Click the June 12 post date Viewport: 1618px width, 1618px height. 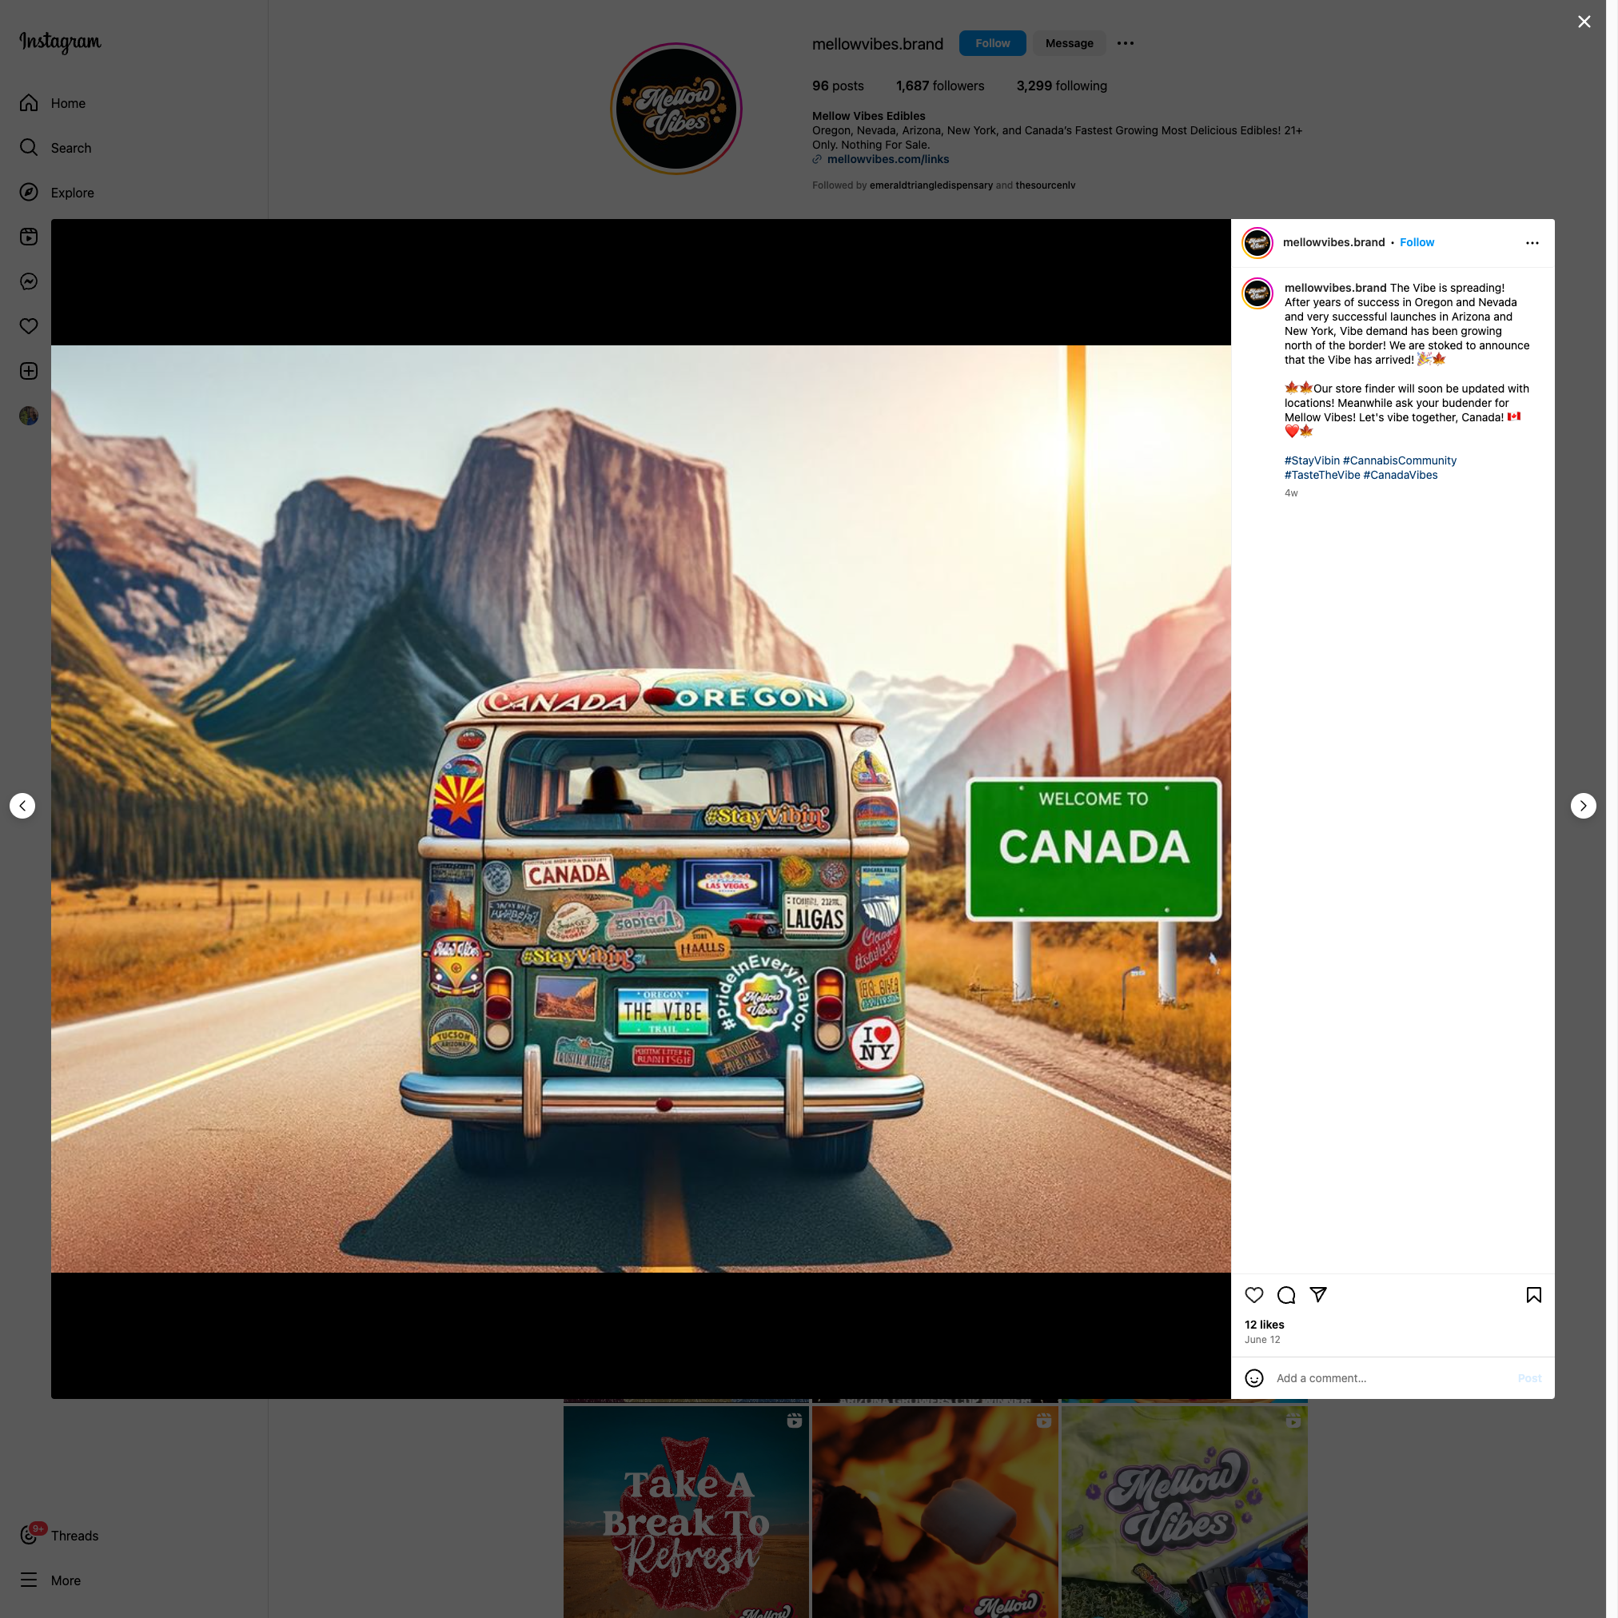(1262, 1340)
